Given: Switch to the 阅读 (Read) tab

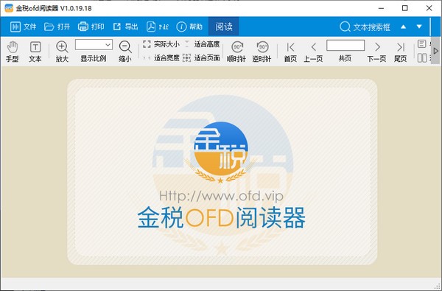Looking at the screenshot, I should [223, 27].
